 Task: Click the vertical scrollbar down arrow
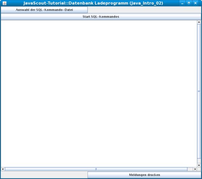(x=199, y=165)
